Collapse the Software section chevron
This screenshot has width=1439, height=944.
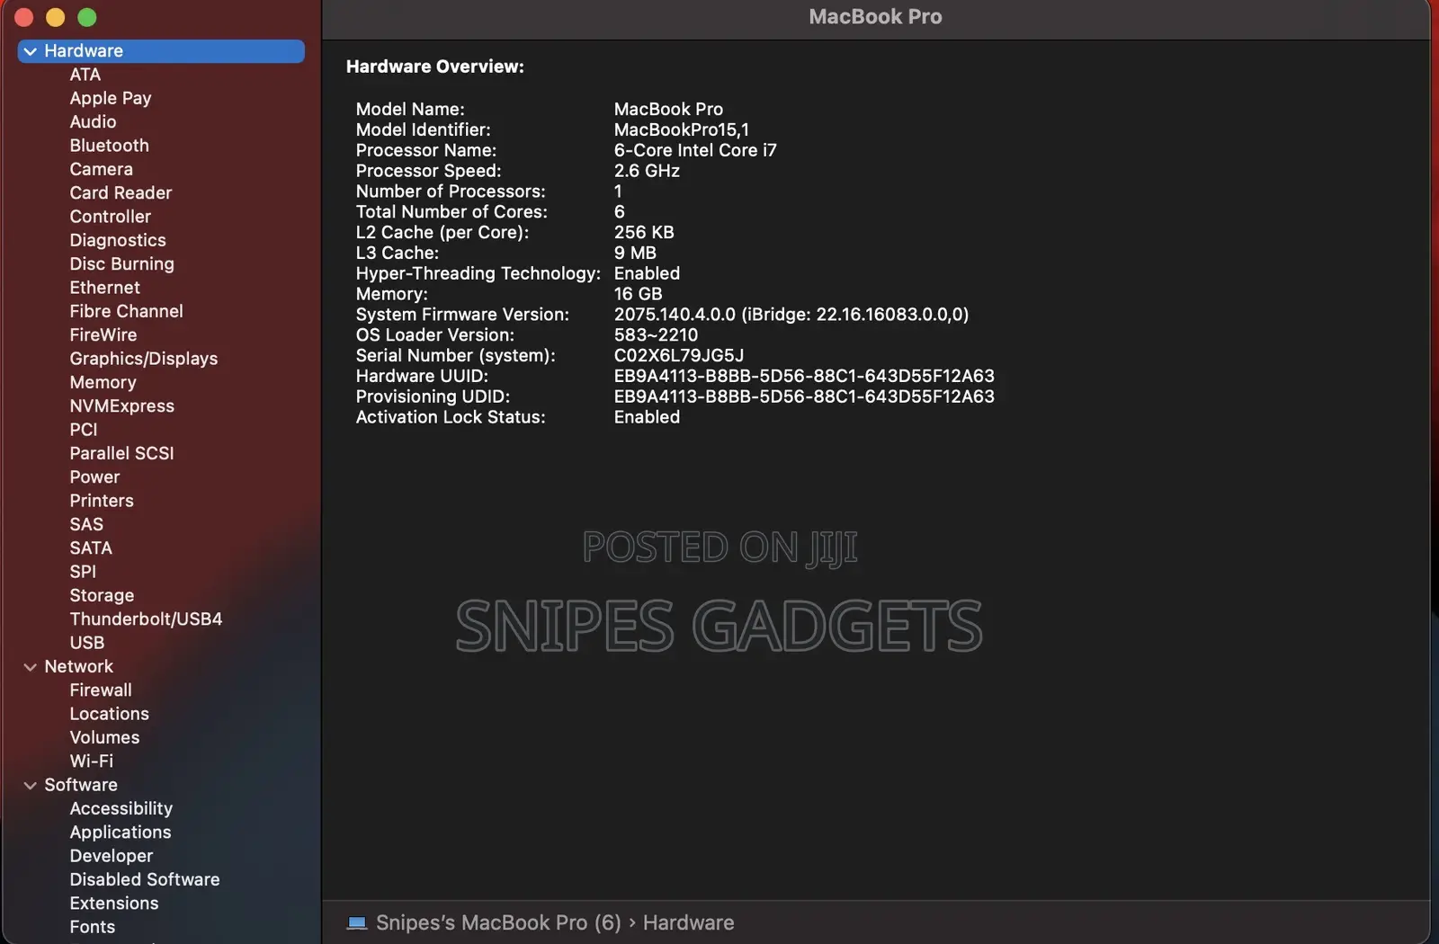[31, 786]
